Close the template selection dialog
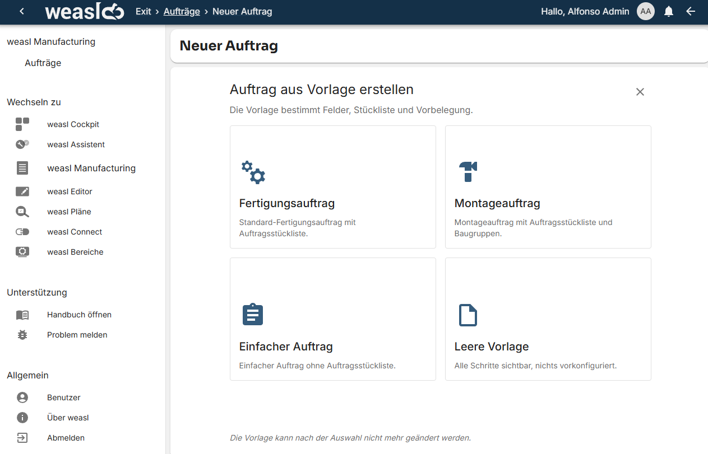This screenshot has height=454, width=708. coord(640,92)
